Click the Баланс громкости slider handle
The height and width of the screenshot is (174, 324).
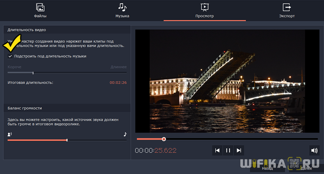click(67, 140)
